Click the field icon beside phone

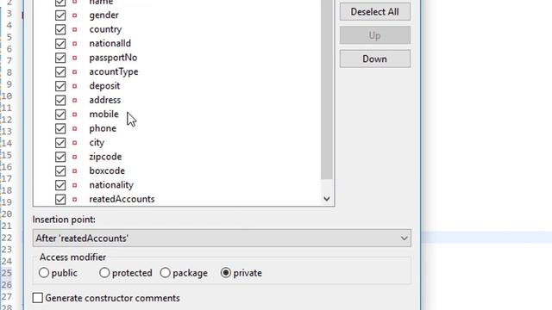click(x=75, y=128)
